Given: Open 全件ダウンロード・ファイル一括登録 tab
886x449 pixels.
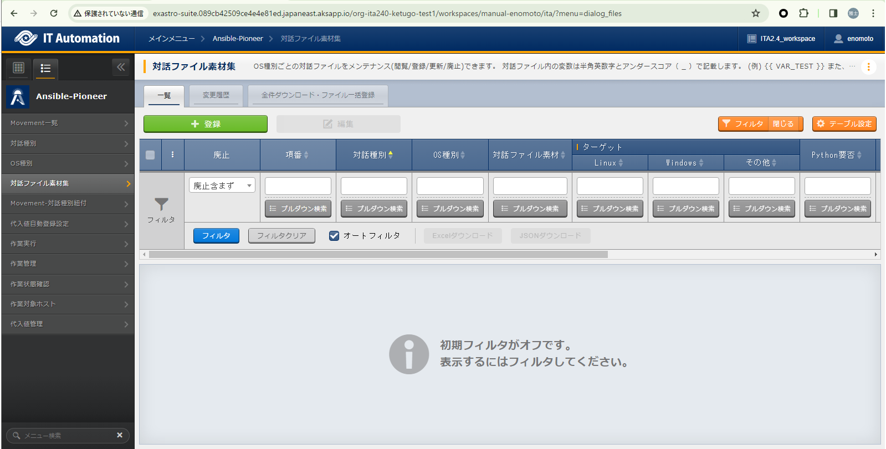Looking at the screenshot, I should (x=317, y=95).
